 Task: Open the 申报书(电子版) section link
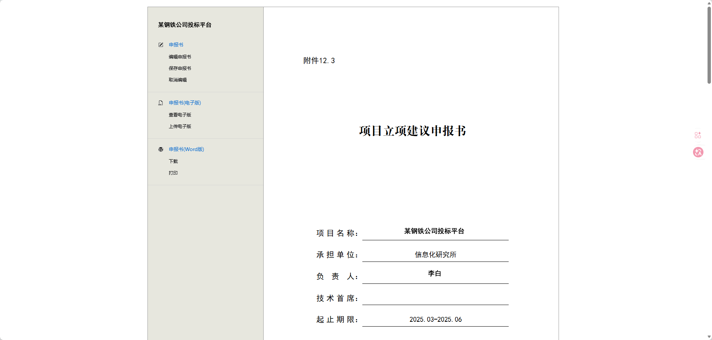click(185, 103)
